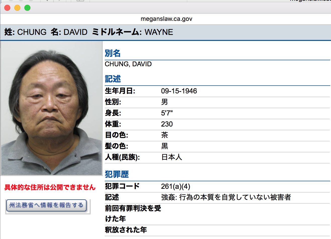Select the 姓: CHUNG header text
The image size is (331, 239).
(x=25, y=32)
